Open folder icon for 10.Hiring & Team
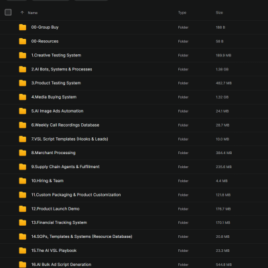Image resolution: width=268 pixels, height=268 pixels. 23,181
